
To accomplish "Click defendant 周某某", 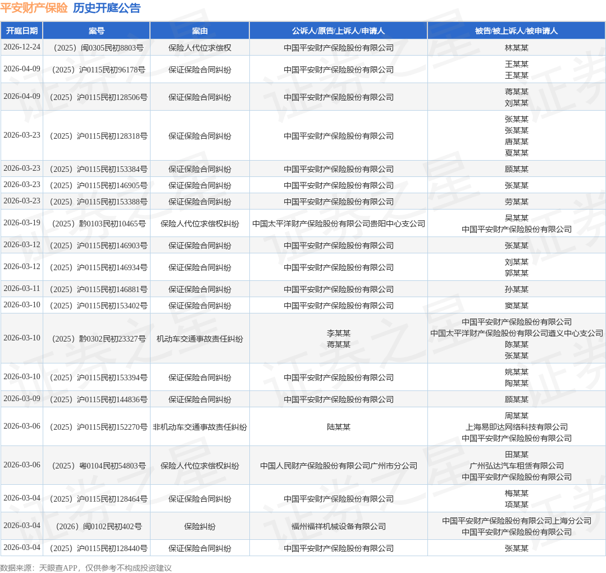I will tap(516, 416).
